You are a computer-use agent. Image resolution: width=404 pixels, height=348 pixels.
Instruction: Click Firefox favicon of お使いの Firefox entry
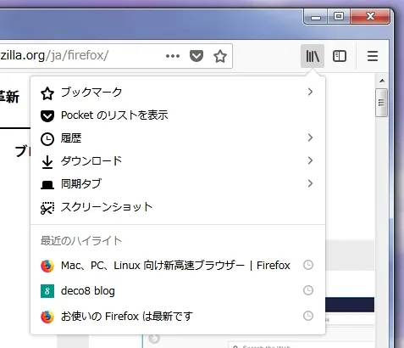47,317
